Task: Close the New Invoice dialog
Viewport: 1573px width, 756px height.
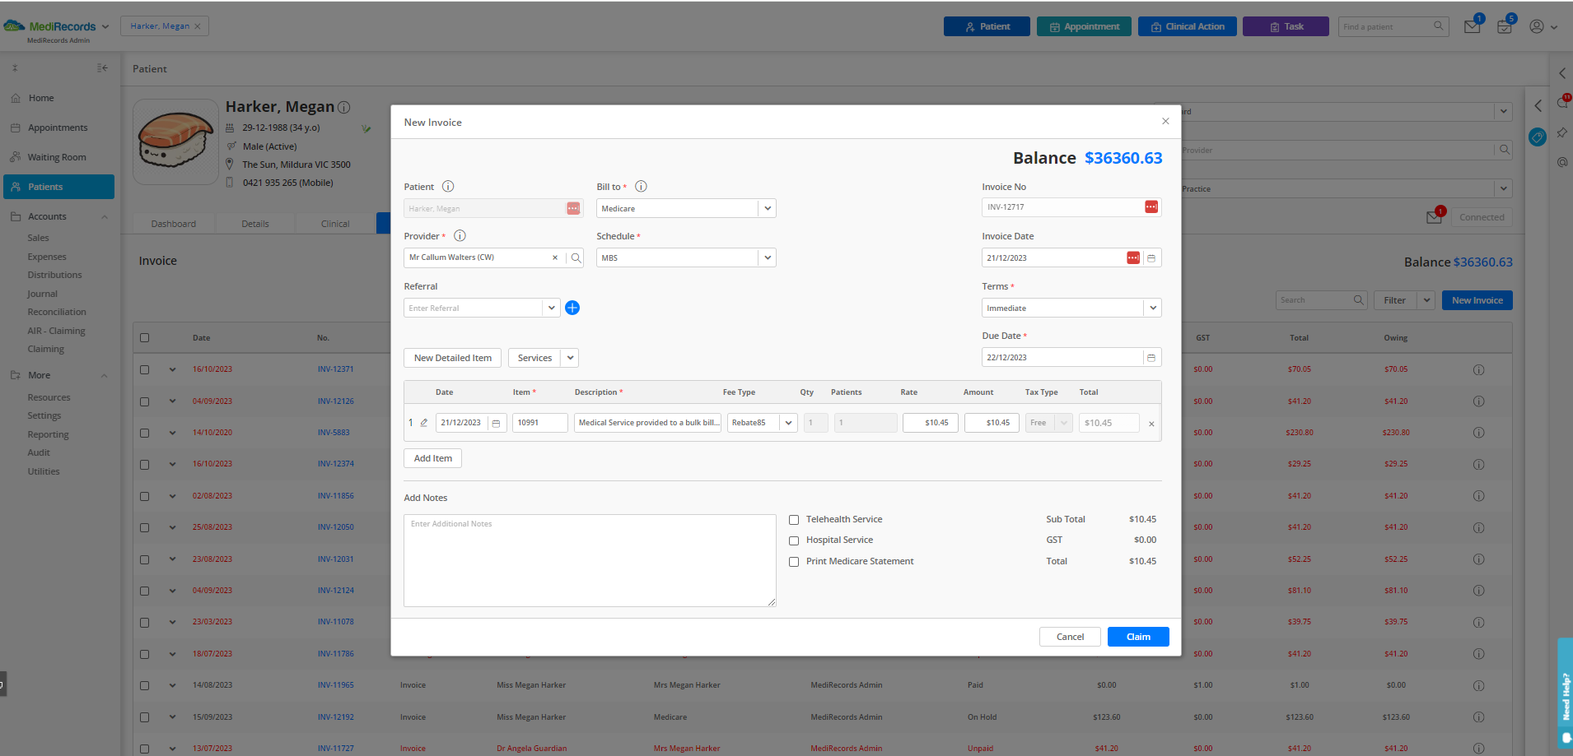Action: (x=1165, y=122)
